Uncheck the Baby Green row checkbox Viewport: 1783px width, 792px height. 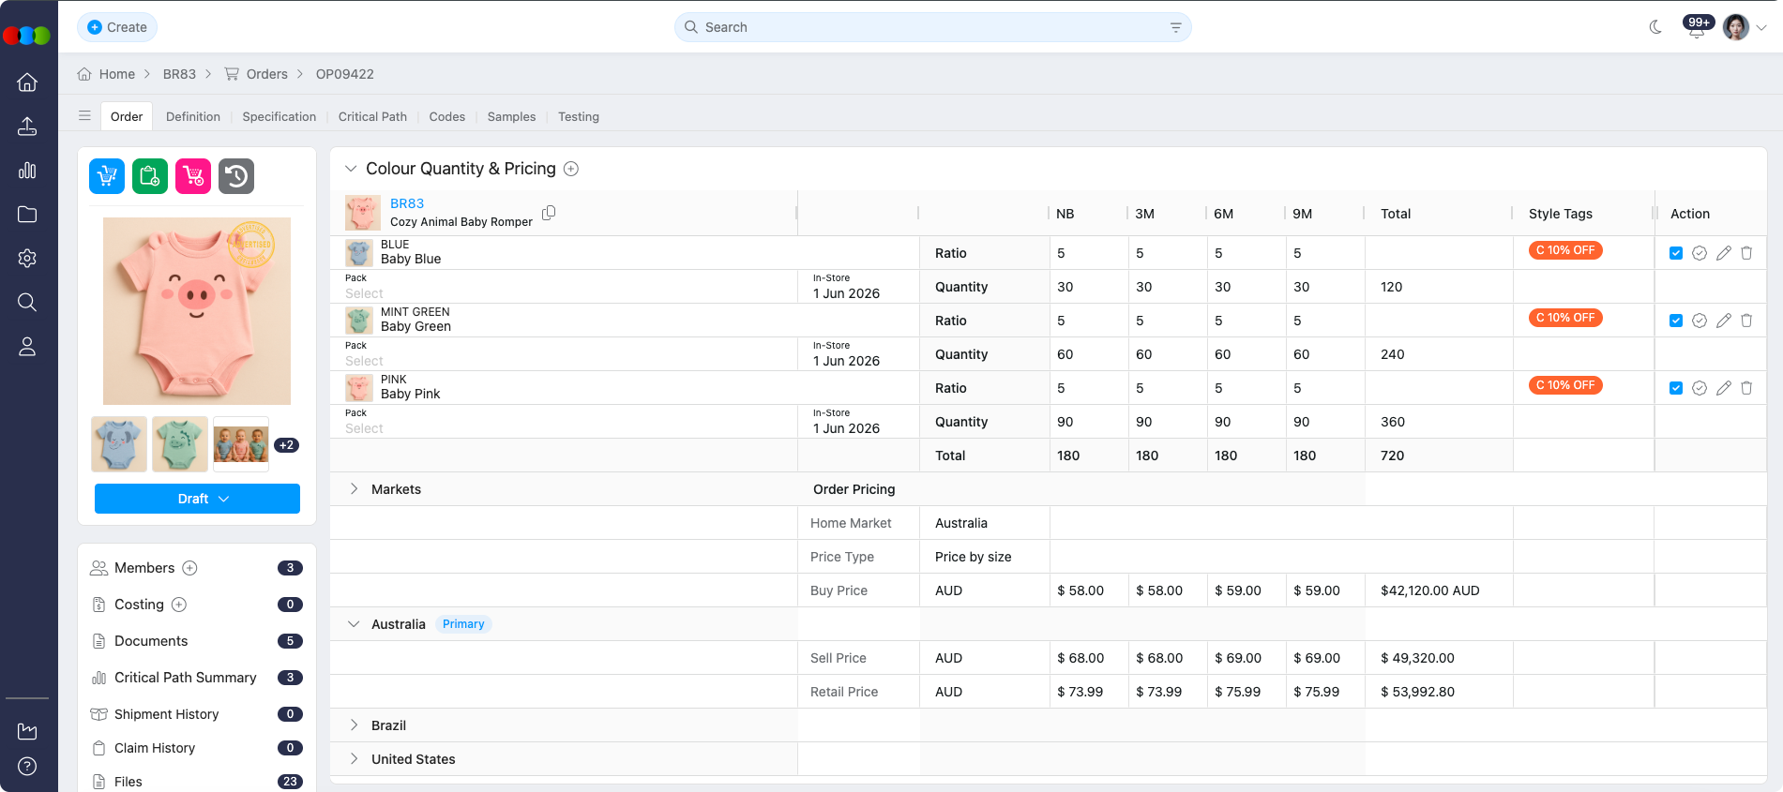point(1676,321)
